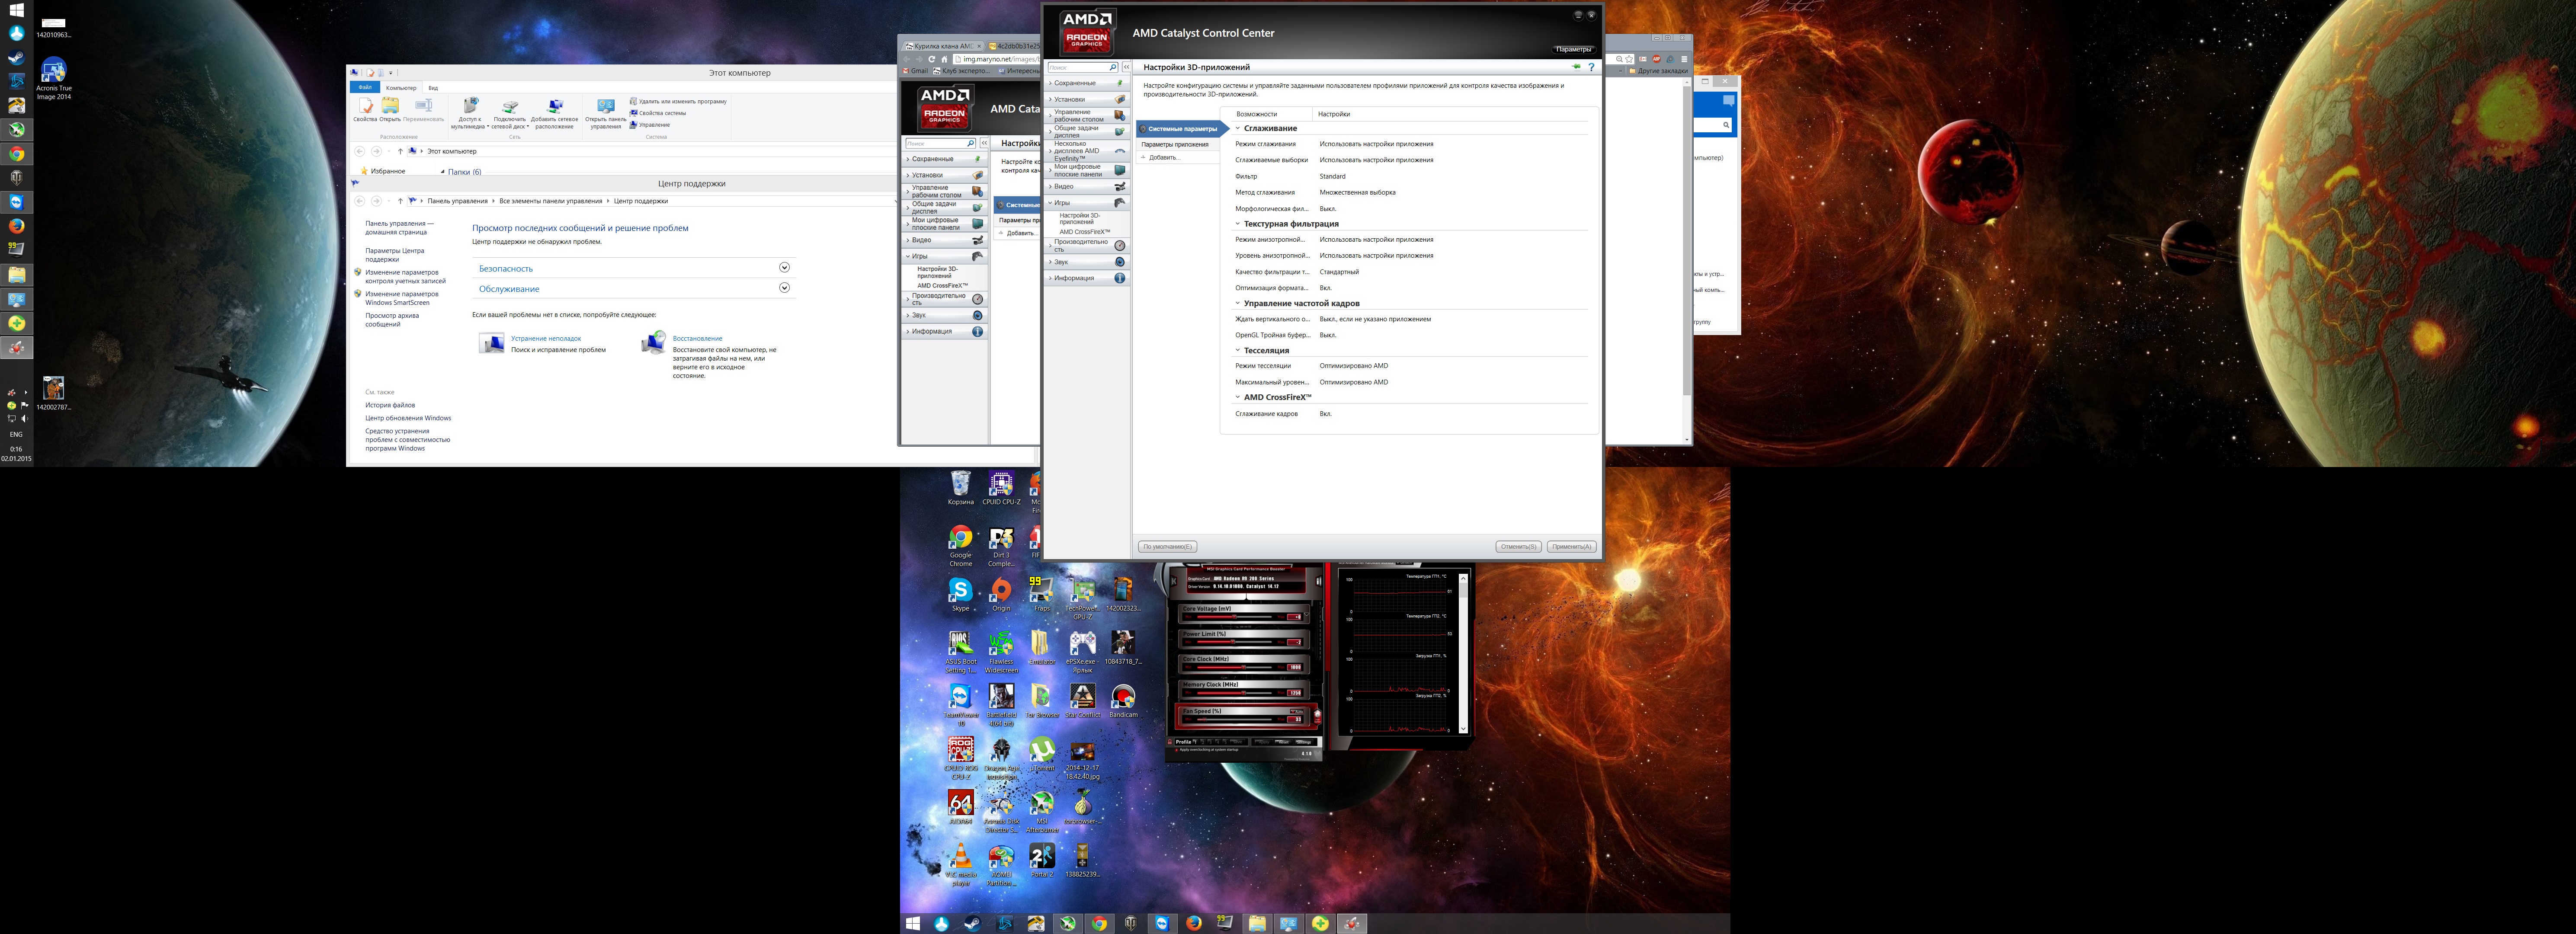Open Центр обновления Windows link

pyautogui.click(x=408, y=418)
